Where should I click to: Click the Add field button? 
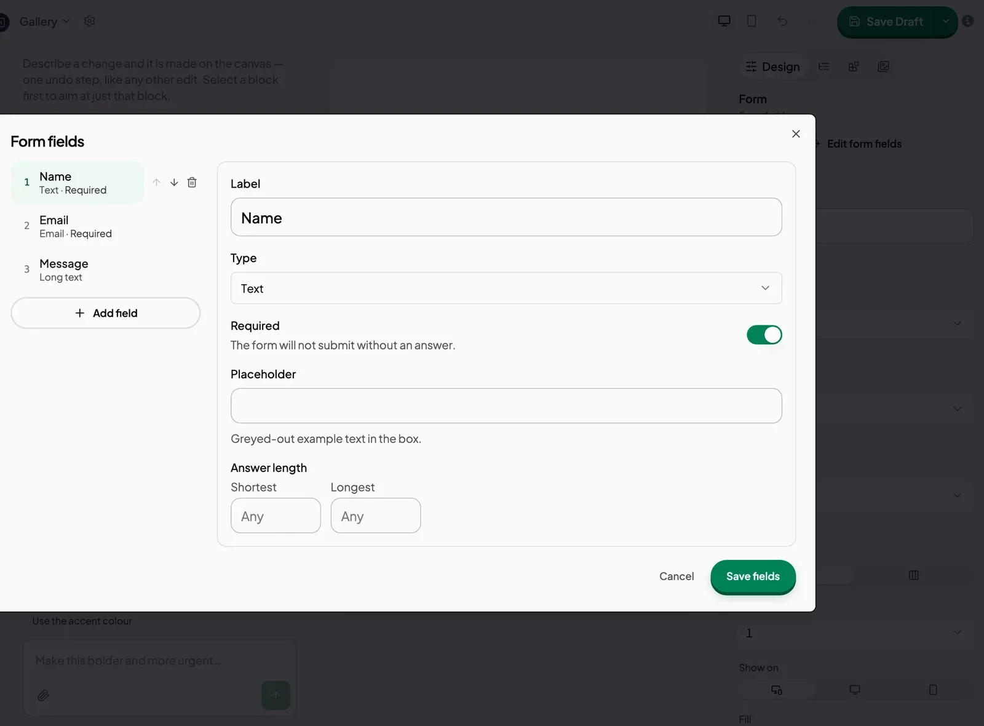point(106,313)
